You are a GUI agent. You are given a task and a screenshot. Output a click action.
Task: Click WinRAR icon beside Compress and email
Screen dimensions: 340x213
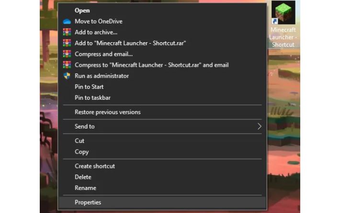coord(67,54)
